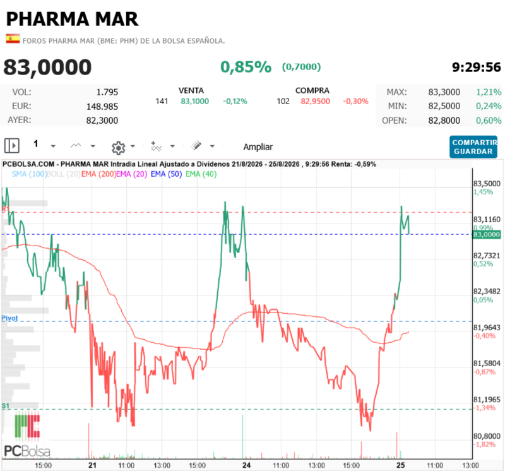Click the 82,7321 price axis label
This screenshot has width=505, height=471.
click(487, 256)
